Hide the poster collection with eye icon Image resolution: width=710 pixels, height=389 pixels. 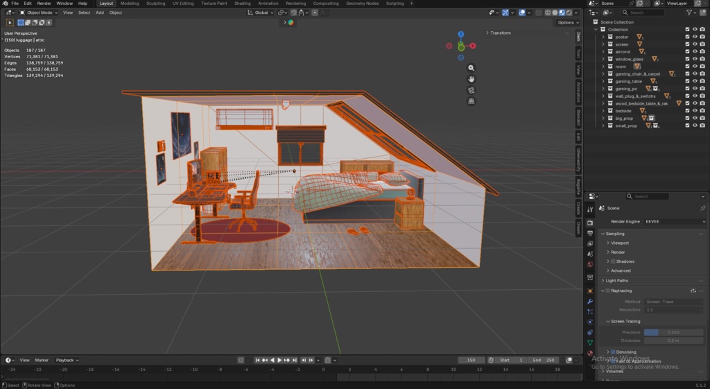click(x=695, y=37)
